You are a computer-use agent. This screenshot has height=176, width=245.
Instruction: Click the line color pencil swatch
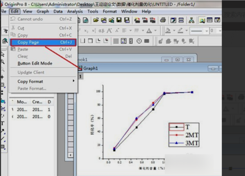click(180, 31)
